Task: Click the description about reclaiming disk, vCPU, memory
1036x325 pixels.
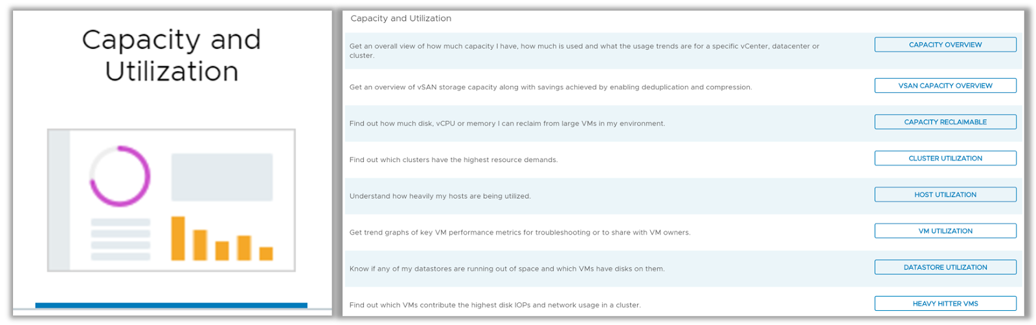Action: point(507,123)
